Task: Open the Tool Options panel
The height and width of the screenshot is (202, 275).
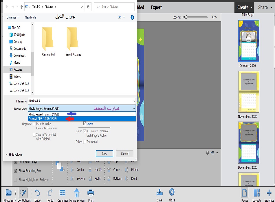Action: tap(23, 193)
